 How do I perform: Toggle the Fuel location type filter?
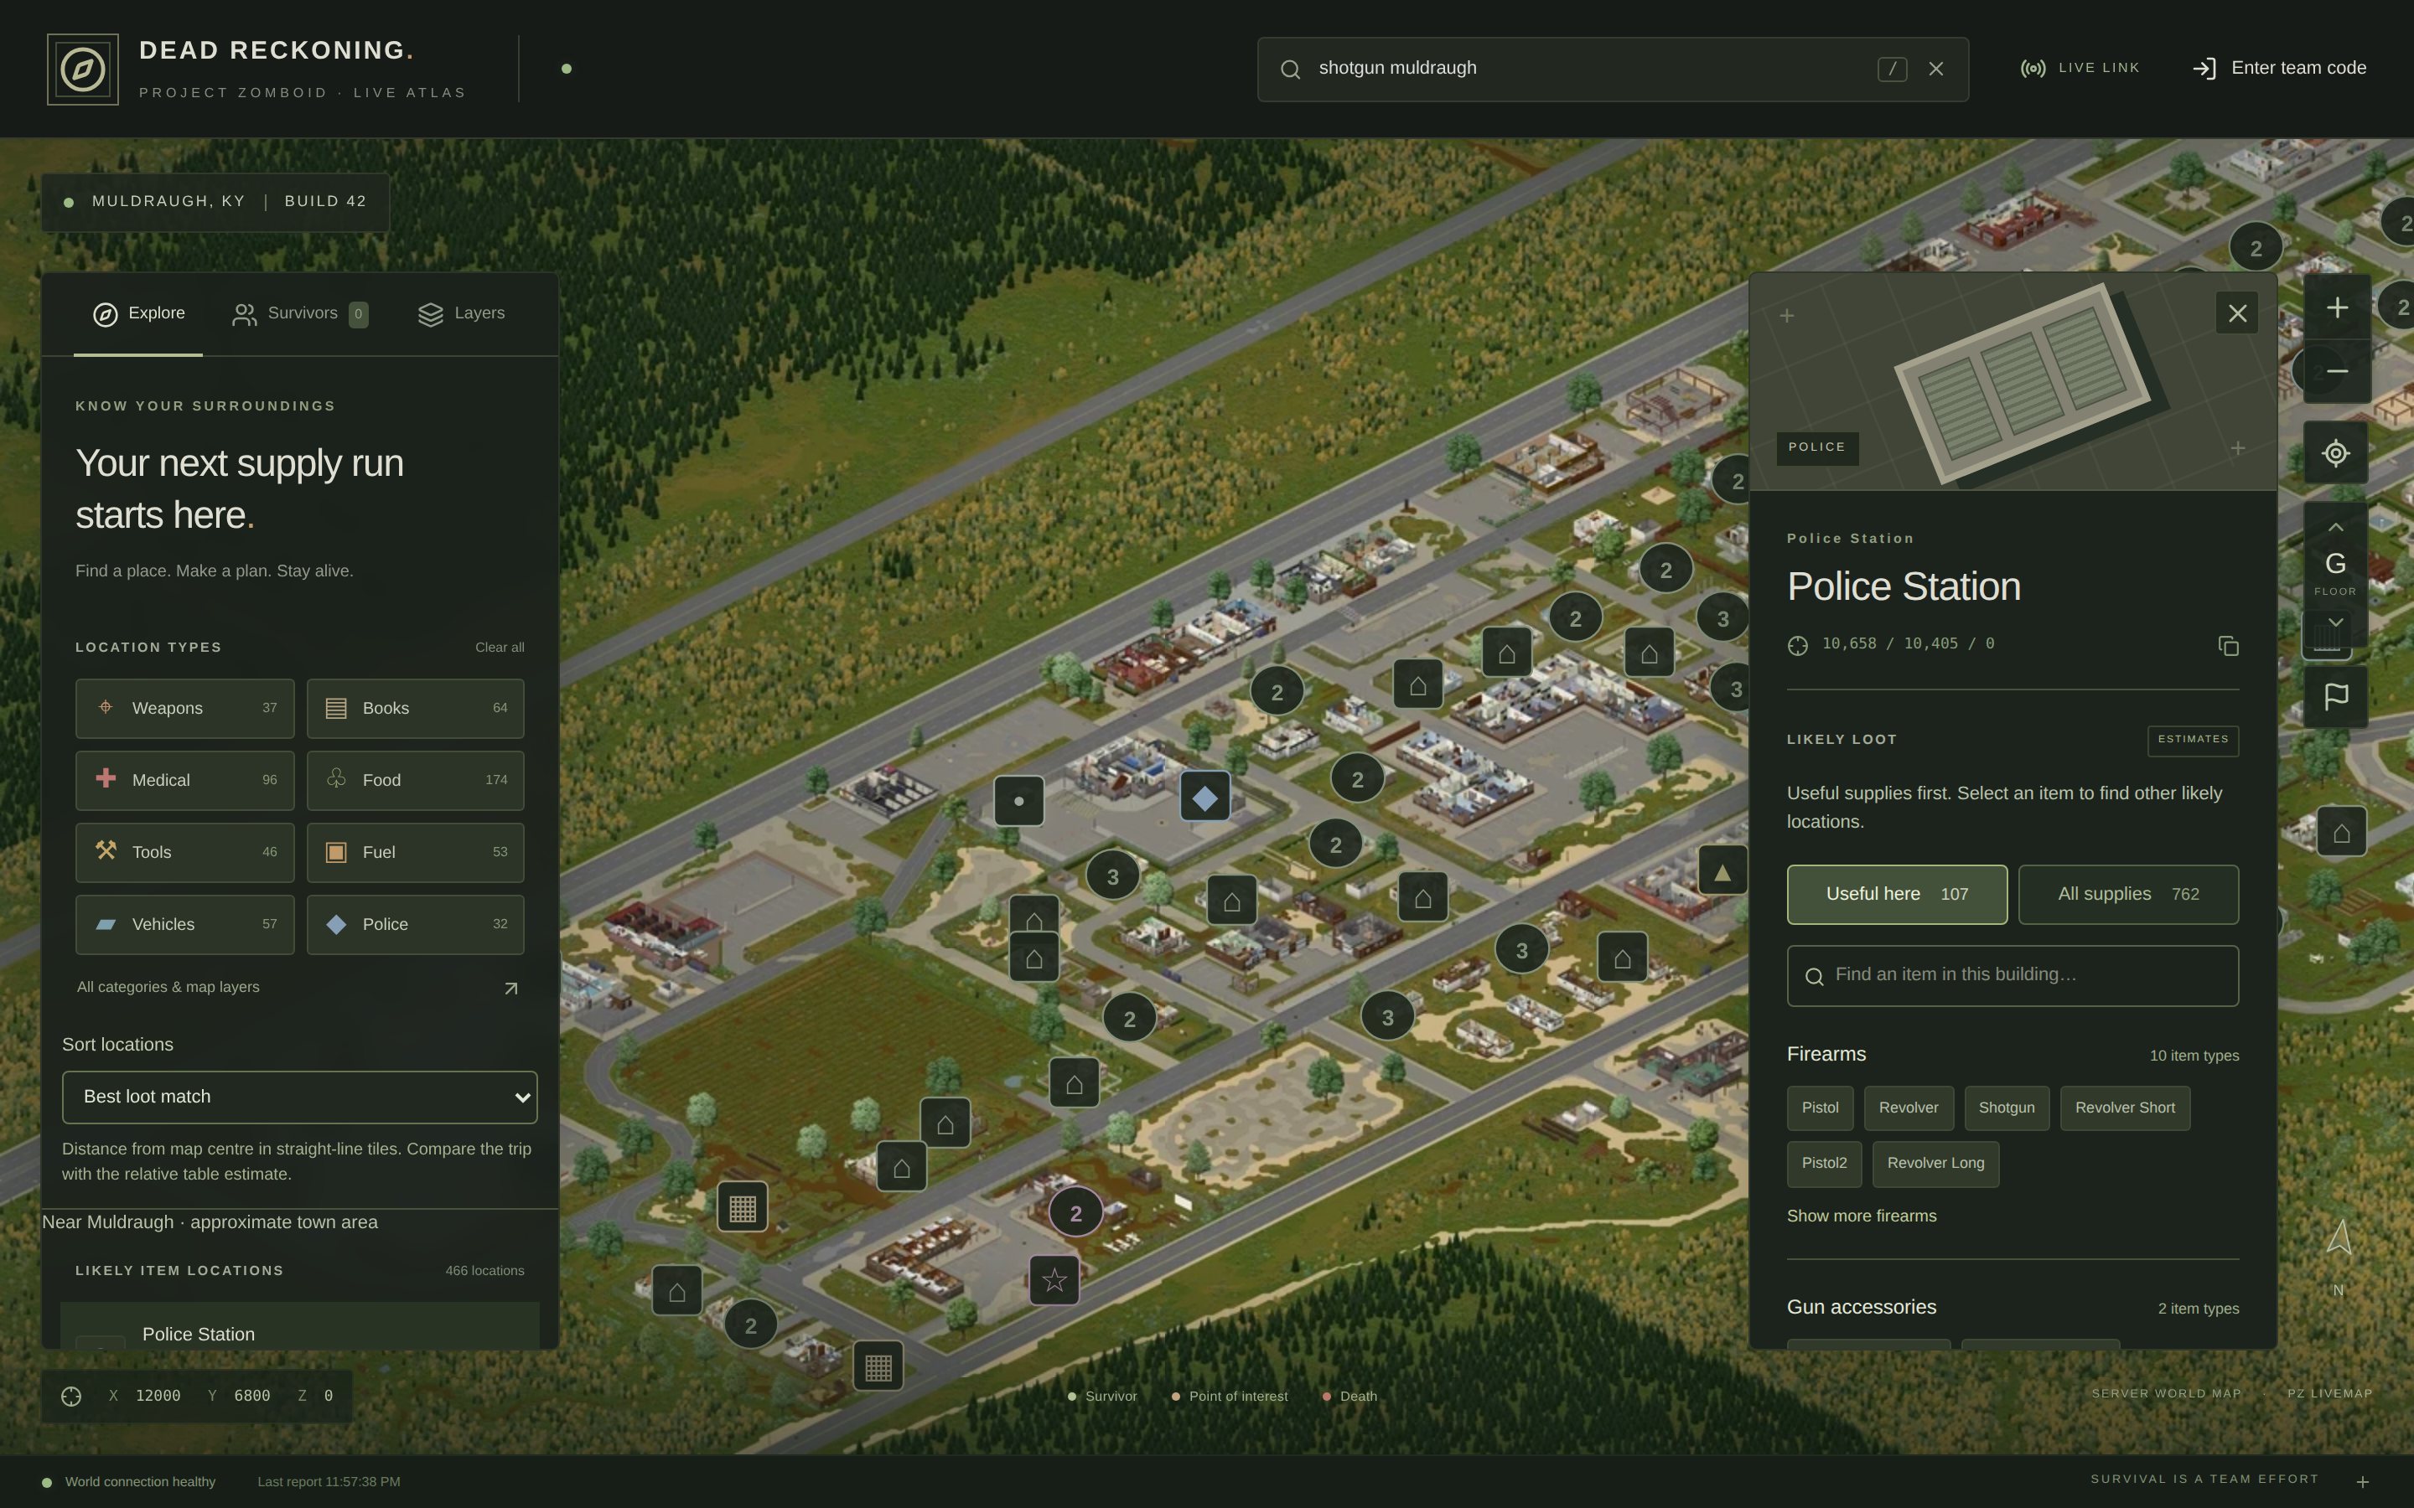pyautogui.click(x=415, y=853)
